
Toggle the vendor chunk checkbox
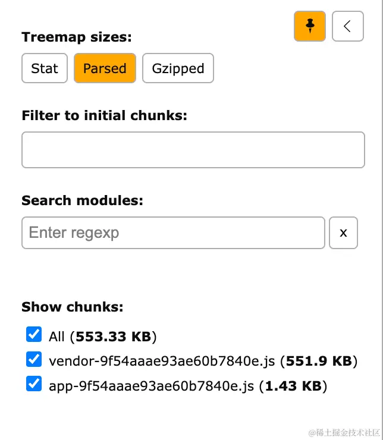coord(34,360)
